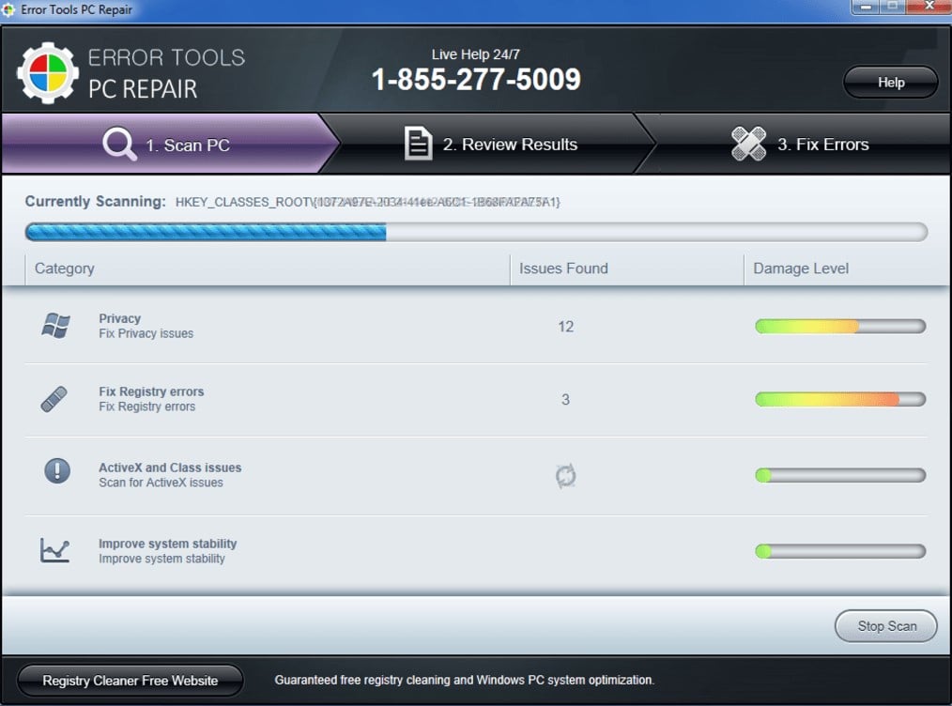Image resolution: width=952 pixels, height=706 pixels.
Task: Click the bandage Fix Errors icon
Action: [x=748, y=144]
